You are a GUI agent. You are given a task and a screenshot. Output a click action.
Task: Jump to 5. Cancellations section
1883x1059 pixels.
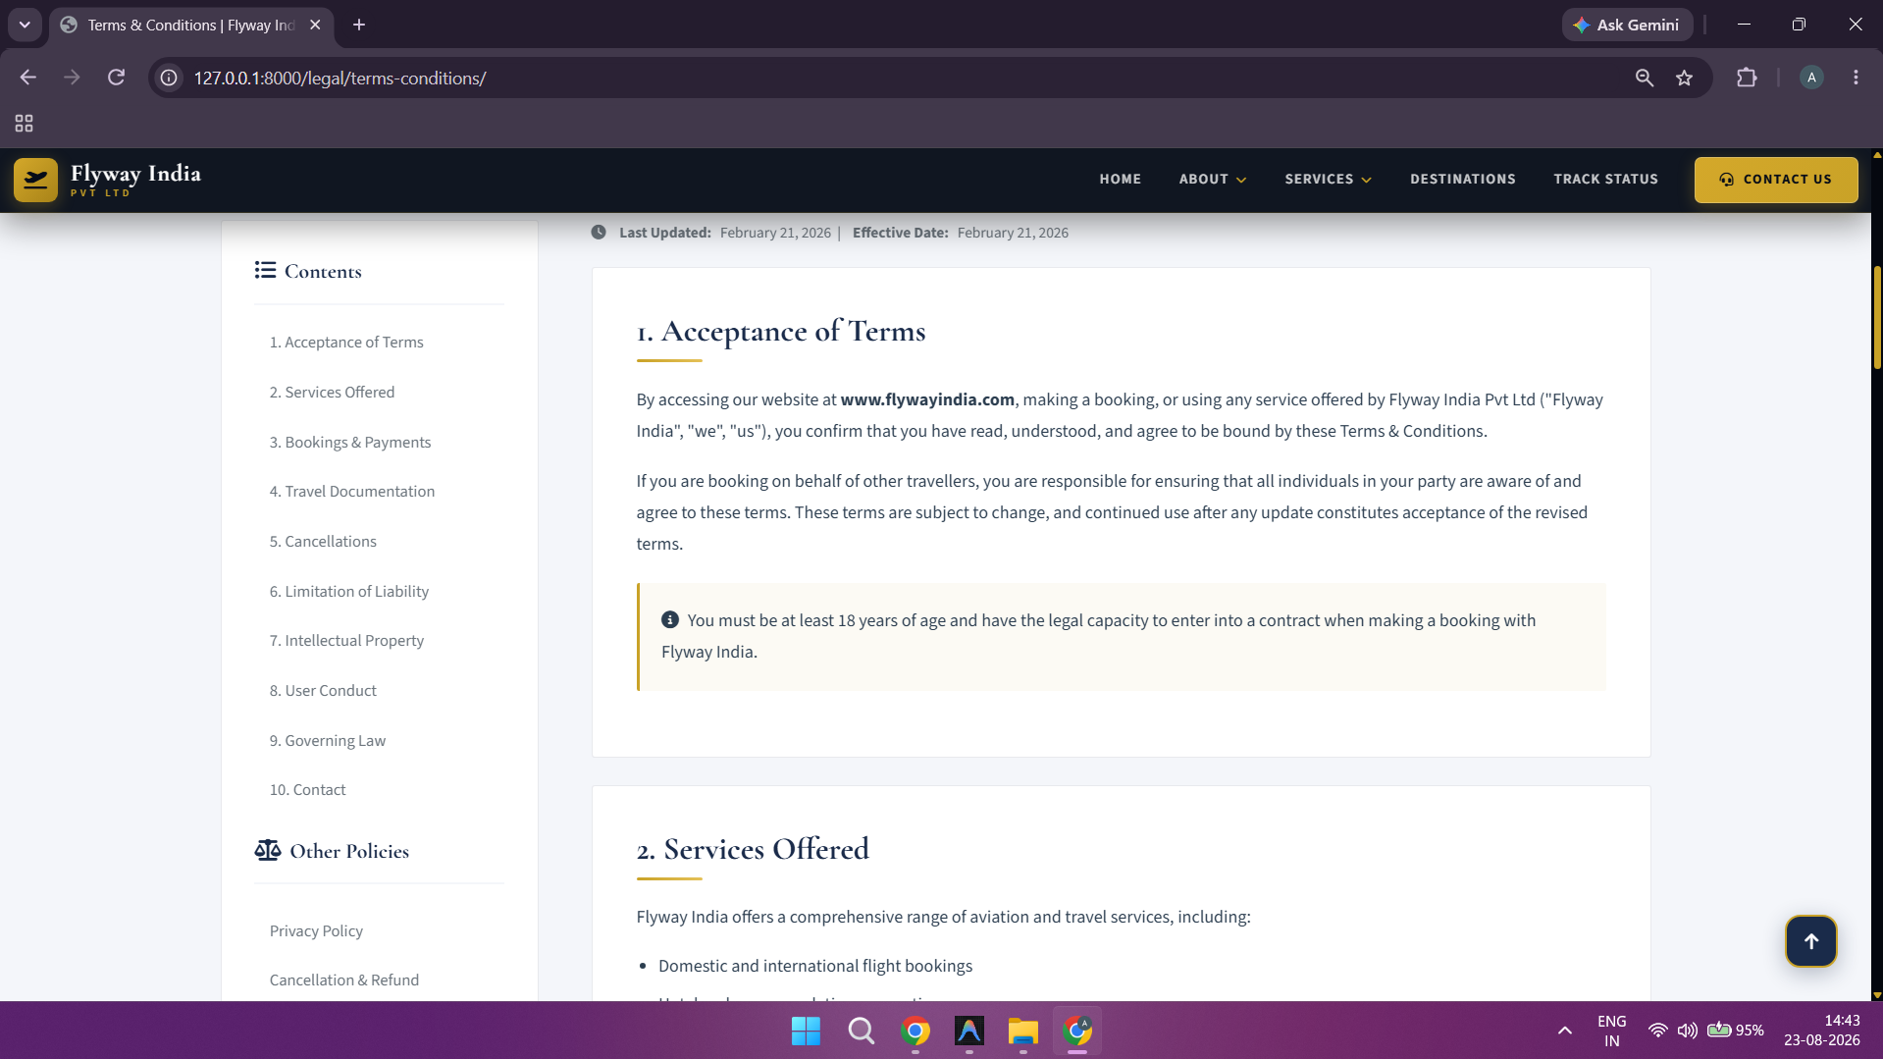pyautogui.click(x=323, y=541)
